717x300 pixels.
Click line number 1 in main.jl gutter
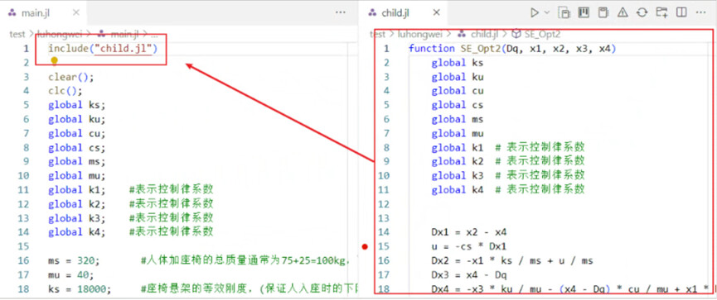click(26, 48)
